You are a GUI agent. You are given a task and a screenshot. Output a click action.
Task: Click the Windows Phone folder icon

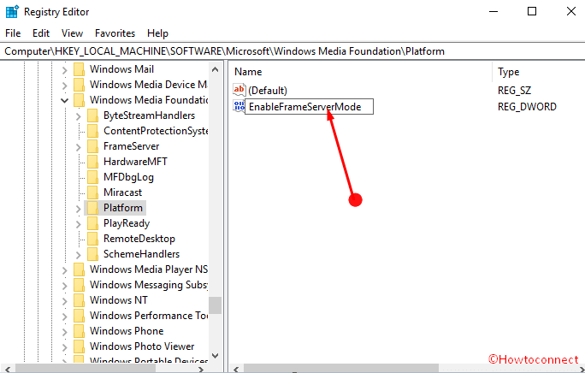(x=79, y=331)
